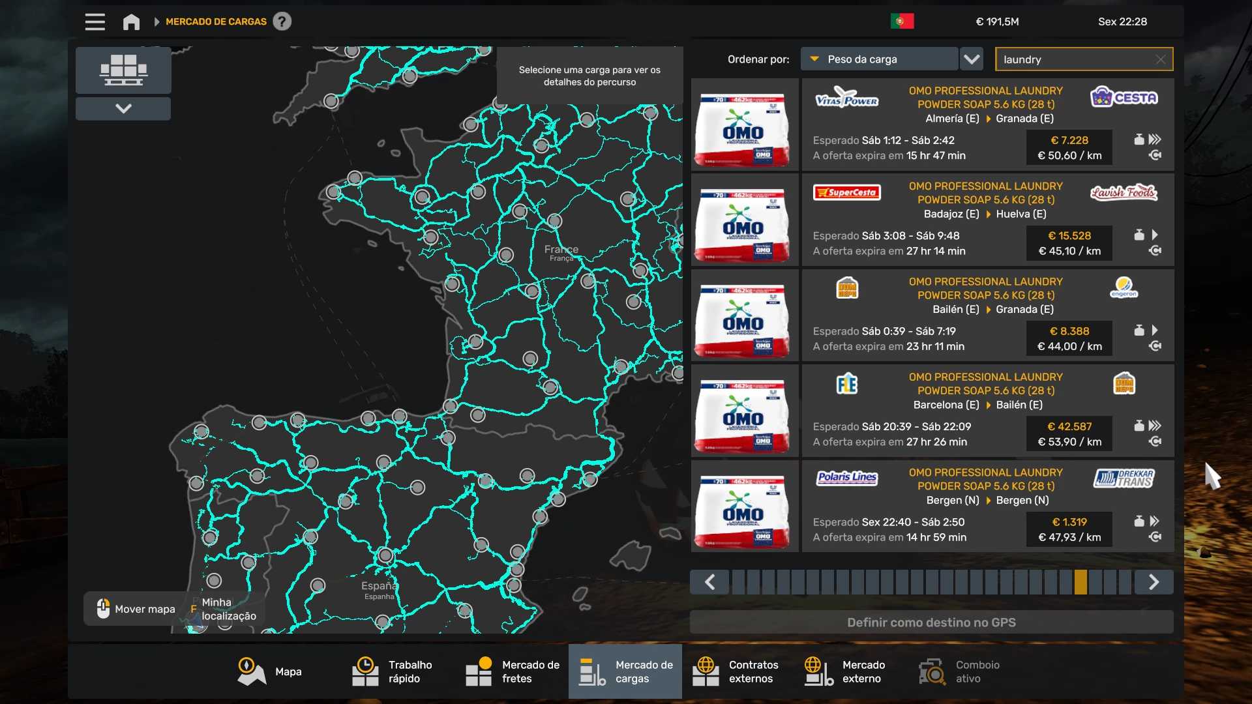Image resolution: width=1252 pixels, height=704 pixels.
Task: Clear the laundry search text
Action: (1160, 59)
